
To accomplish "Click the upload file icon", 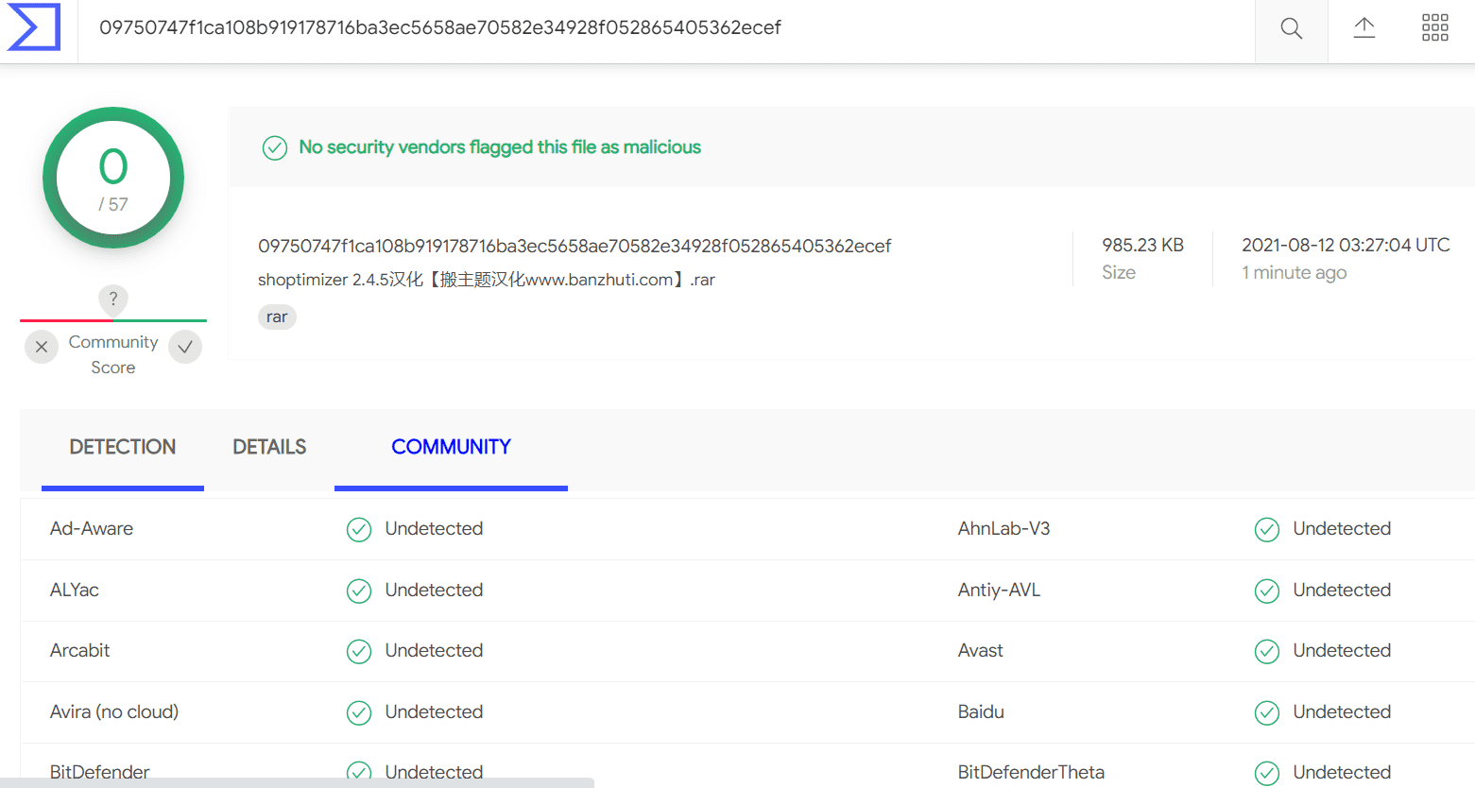I will [1364, 28].
